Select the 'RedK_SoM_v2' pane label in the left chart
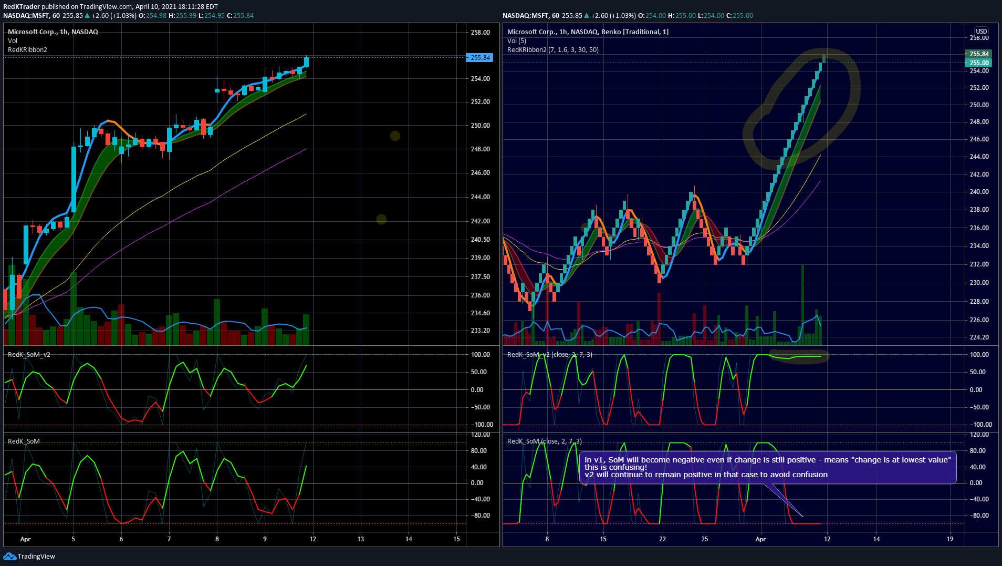This screenshot has height=566, width=1002. click(29, 355)
